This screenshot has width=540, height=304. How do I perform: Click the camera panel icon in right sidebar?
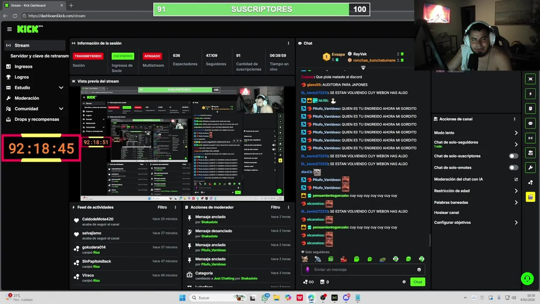click(530, 153)
